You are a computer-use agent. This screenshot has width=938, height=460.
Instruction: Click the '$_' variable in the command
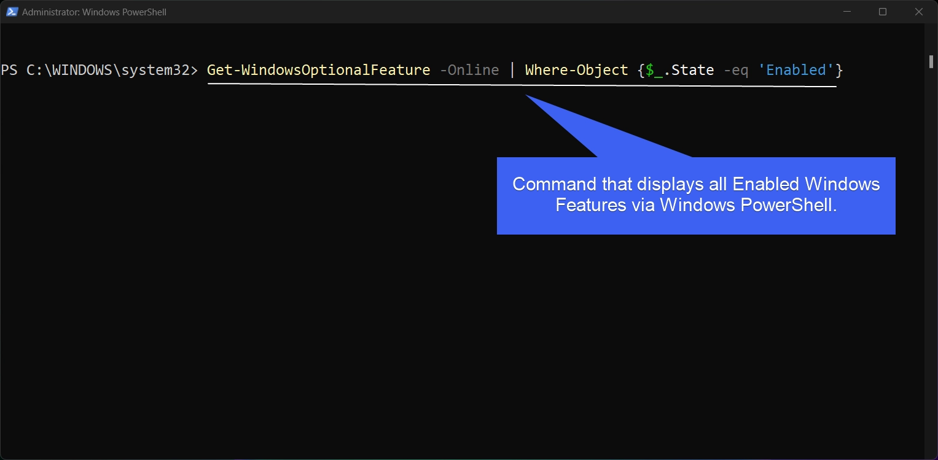pyautogui.click(x=654, y=71)
